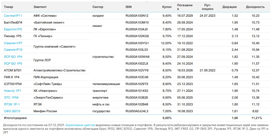This screenshot has height=136, width=272.
Task: Open the Новотр 1Р1 ticker link
Action: (12, 91)
